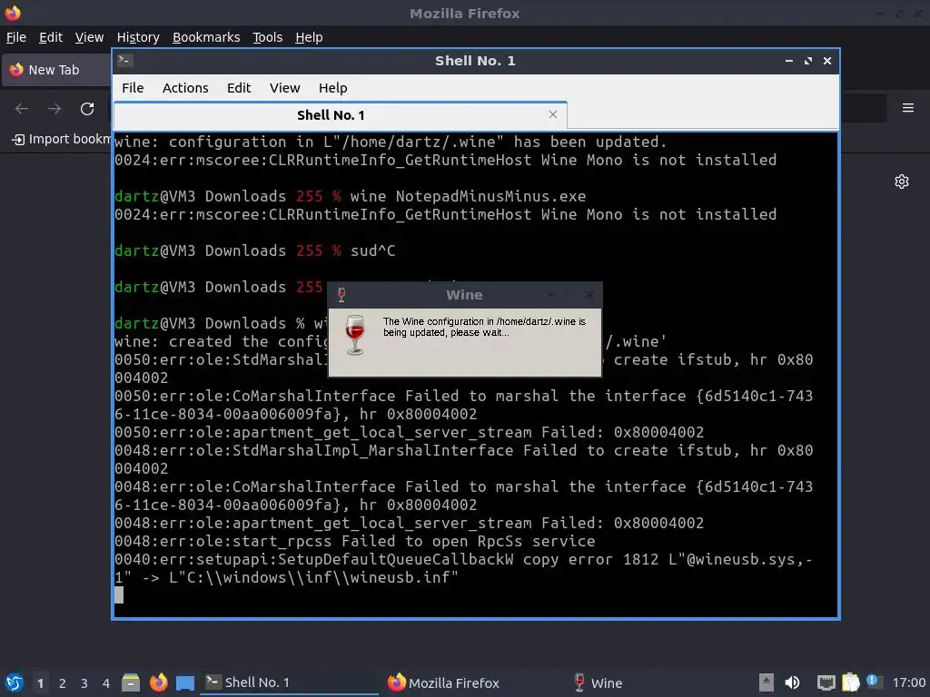930x697 pixels.
Task: Click the clipboard manager tray icon
Action: pyautogui.click(x=850, y=682)
